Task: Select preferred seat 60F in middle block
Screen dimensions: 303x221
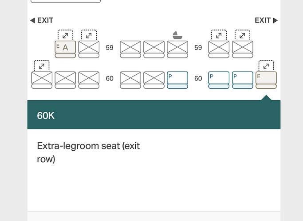Action: [x=177, y=80]
